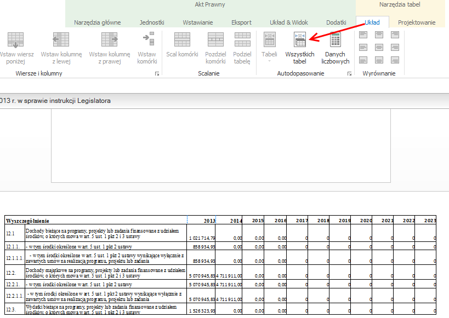Split the table with Podziel tabelę

point(242,48)
